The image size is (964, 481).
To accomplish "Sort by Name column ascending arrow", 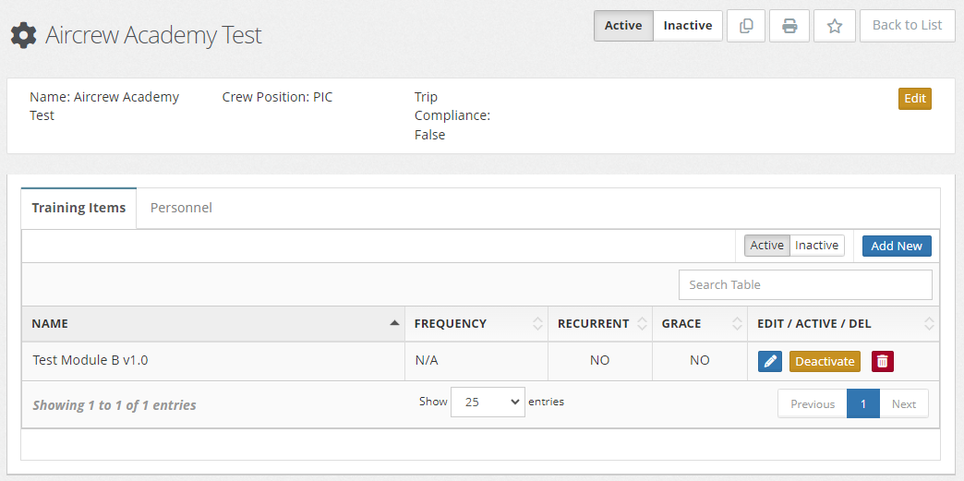I will tap(394, 323).
